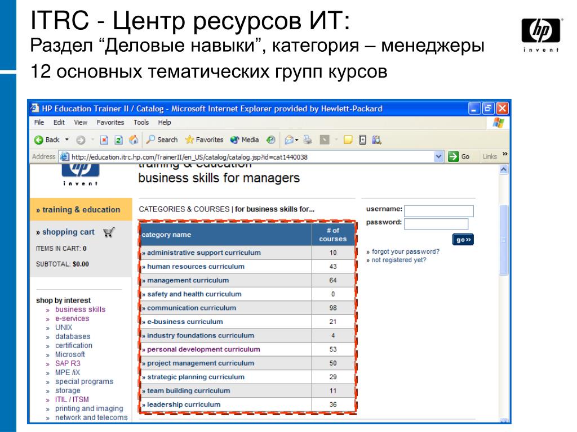The width and height of the screenshot is (577, 432).
Task: Select UNIX under shop by interest
Action: point(64,328)
